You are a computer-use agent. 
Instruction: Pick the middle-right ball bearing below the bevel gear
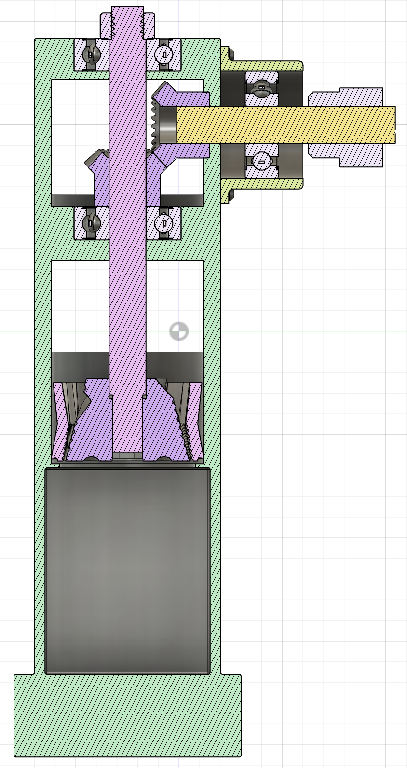[x=164, y=223]
